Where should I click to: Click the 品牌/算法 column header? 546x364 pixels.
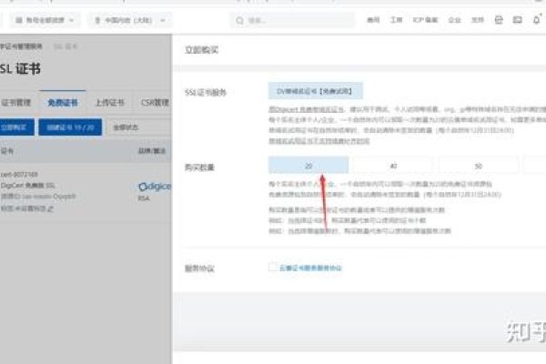click(152, 151)
